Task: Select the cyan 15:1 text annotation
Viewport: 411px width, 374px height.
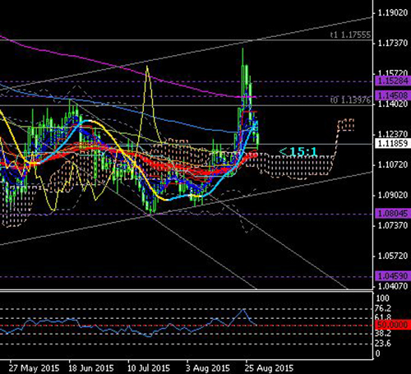Action: click(x=298, y=151)
